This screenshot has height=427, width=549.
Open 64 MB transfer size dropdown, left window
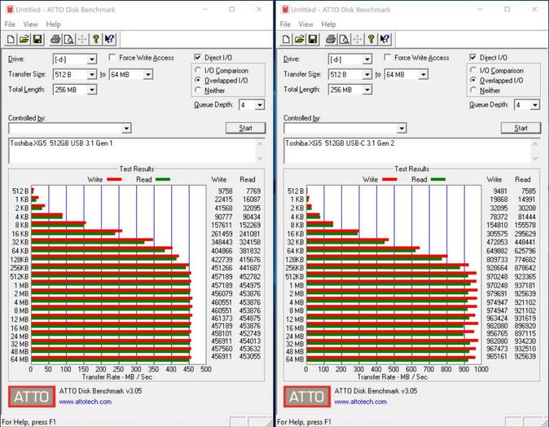[x=148, y=74]
